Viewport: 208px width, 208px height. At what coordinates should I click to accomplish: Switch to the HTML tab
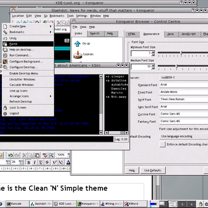point(132,34)
